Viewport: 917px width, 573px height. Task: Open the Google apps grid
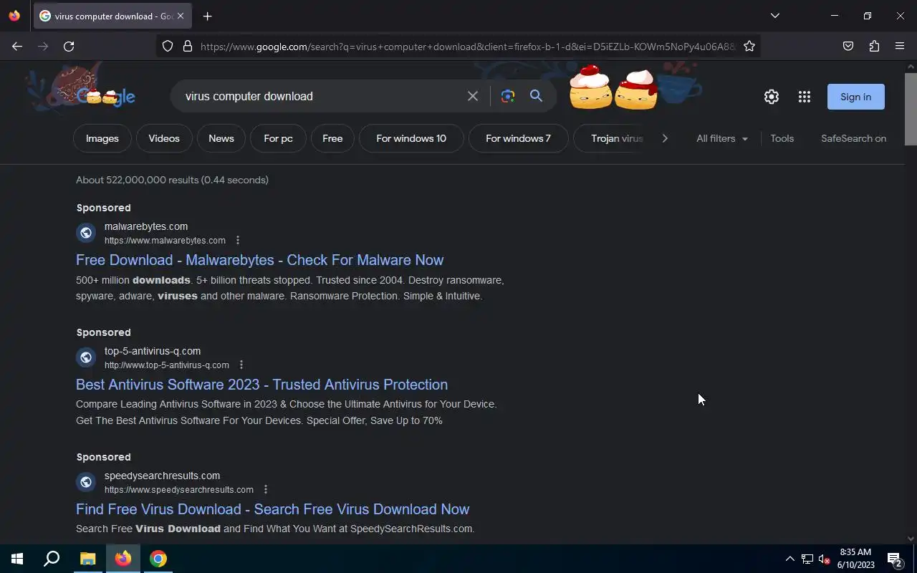[x=805, y=97]
